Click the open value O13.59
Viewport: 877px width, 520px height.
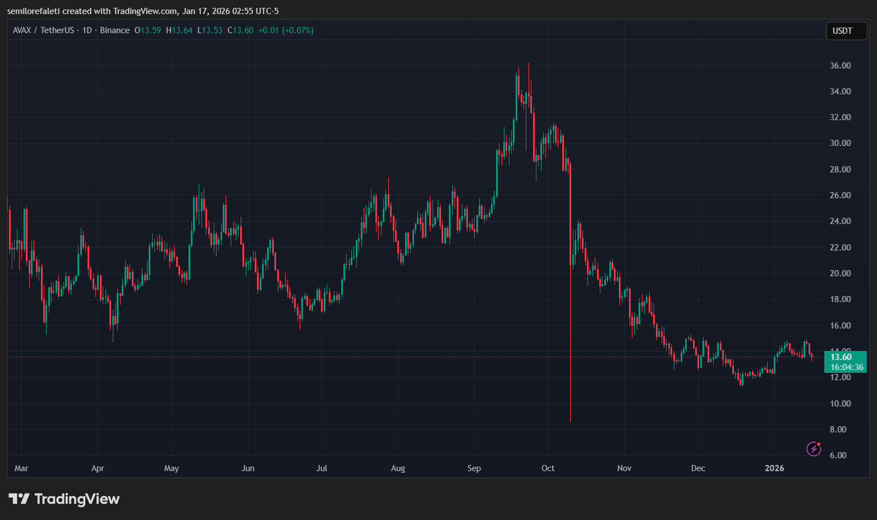click(x=148, y=30)
